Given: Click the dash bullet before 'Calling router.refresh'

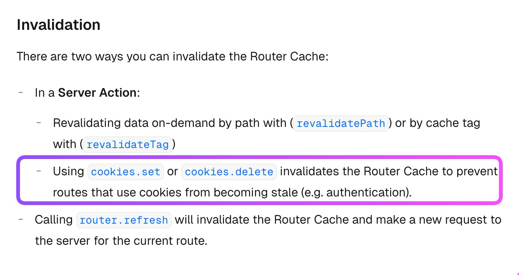Looking at the screenshot, I should click(x=21, y=219).
